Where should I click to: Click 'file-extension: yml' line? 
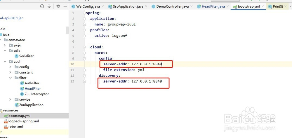tap(124, 70)
